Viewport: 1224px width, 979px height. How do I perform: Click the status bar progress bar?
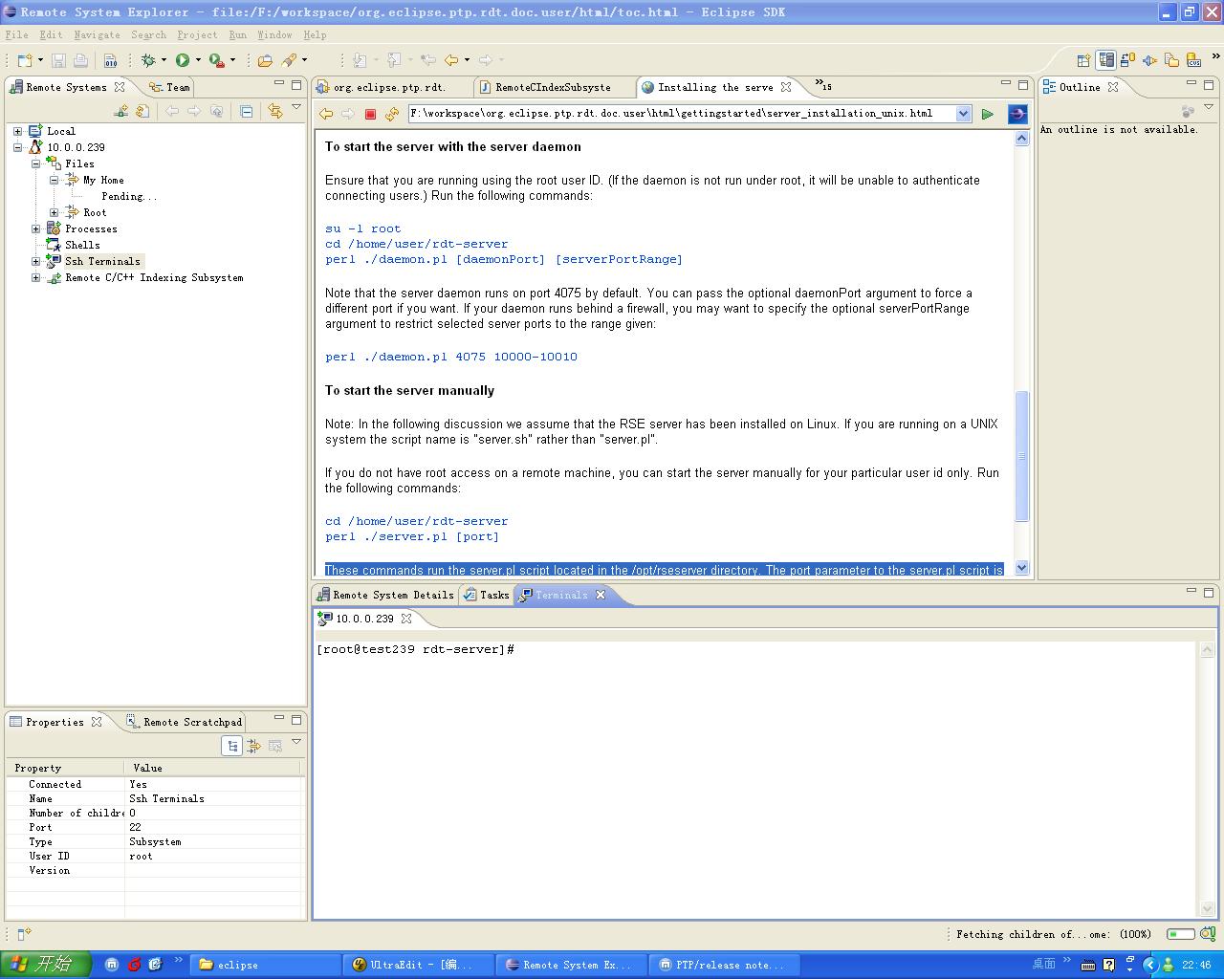[1181, 934]
